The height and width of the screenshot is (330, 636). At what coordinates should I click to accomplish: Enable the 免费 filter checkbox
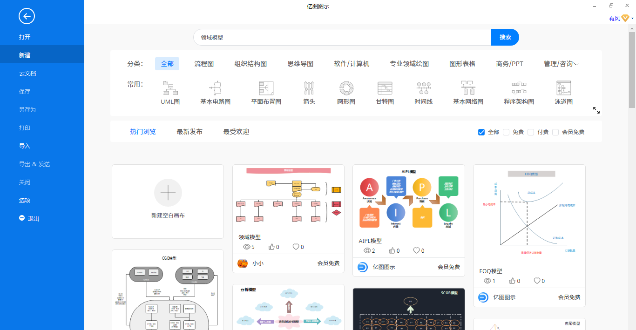(506, 132)
